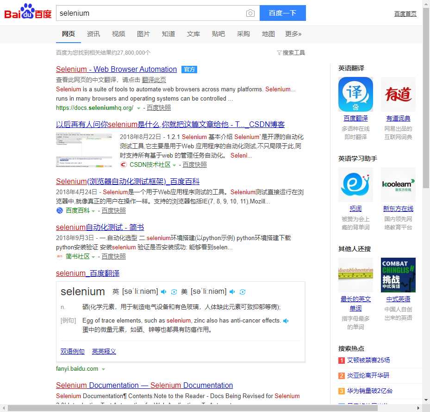Click the 英英释义 link
430x412 pixels.
coord(104,351)
